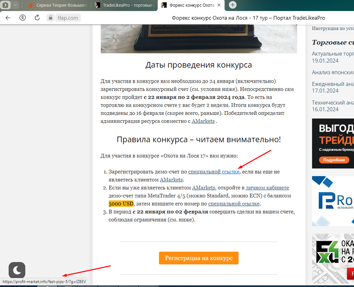This screenshot has height=287, width=354.
Task: Go back with the browser arrow
Action: click(x=8, y=18)
